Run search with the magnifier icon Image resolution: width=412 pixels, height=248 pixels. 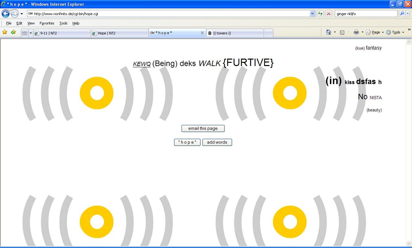coord(402,14)
